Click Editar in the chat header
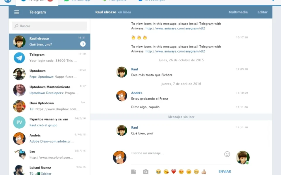 pyautogui.click(x=262, y=12)
